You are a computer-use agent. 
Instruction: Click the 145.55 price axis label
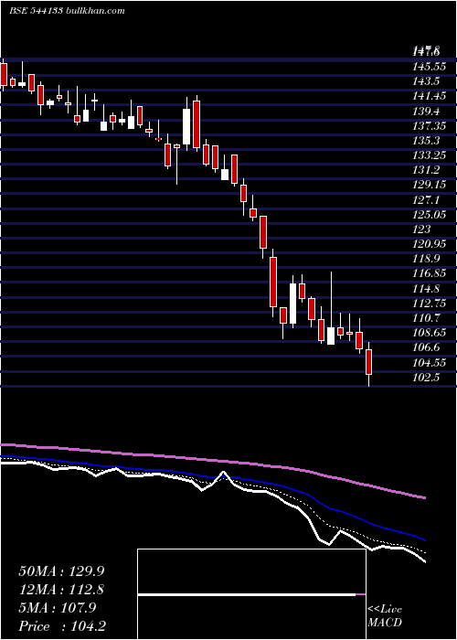pos(428,66)
